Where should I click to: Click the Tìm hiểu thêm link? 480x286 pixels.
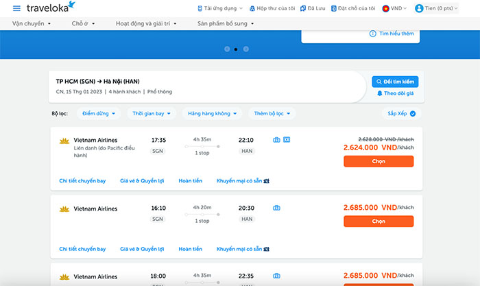[x=396, y=34]
